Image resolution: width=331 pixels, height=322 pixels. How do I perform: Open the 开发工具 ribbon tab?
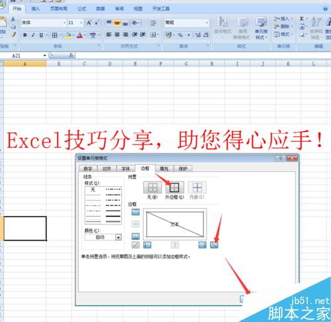(161, 9)
